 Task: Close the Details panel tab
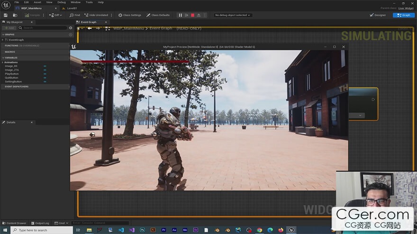click(32, 122)
